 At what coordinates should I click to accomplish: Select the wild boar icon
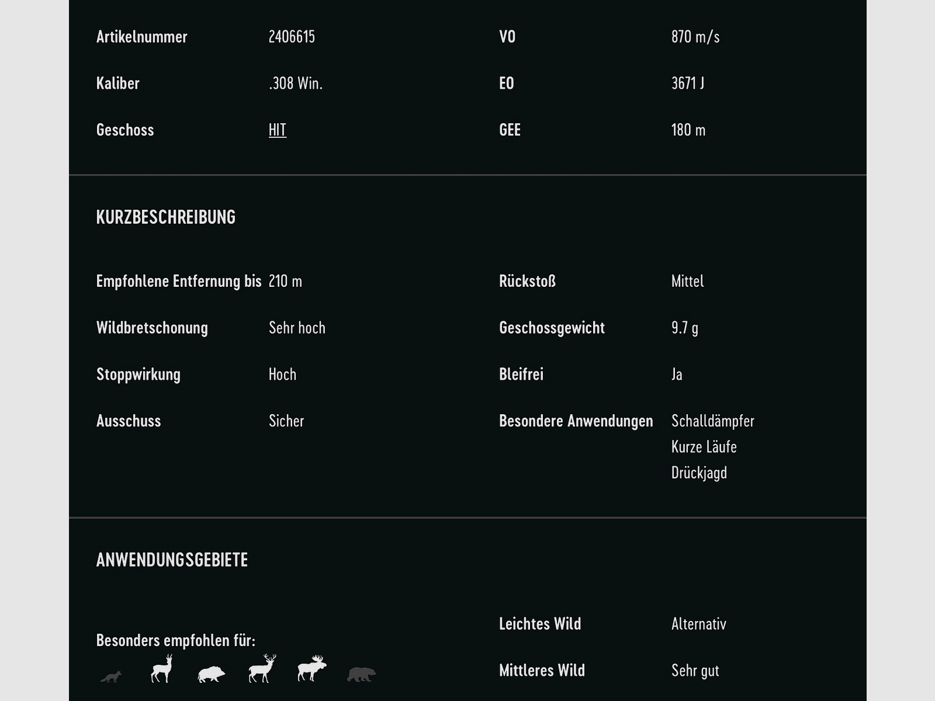click(211, 674)
